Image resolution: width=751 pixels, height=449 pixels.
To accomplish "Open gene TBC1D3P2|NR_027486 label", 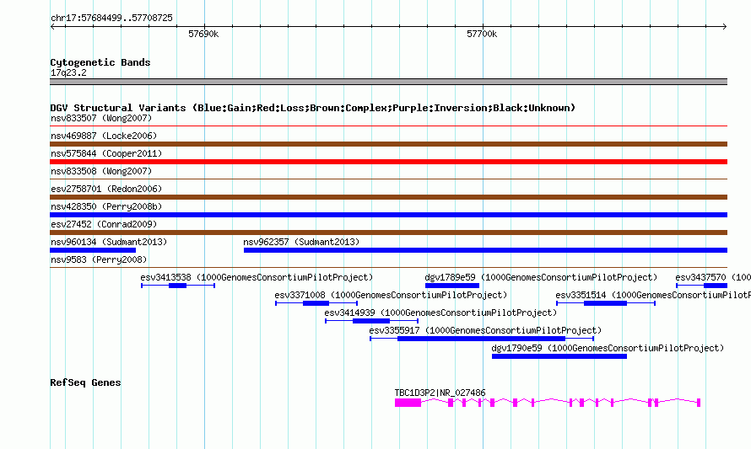I will tap(440, 393).
